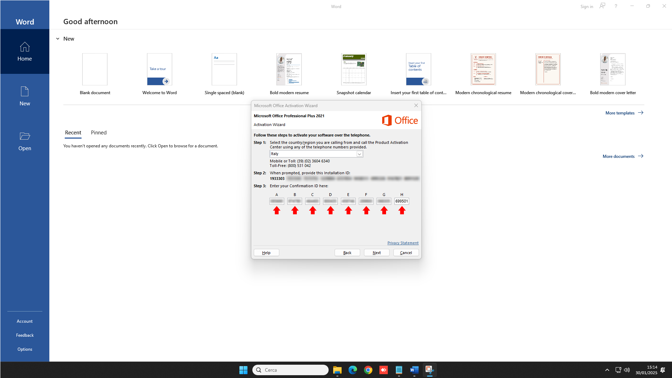The image size is (672, 378).
Task: Select the Modern chronological cover letter template
Action: point(548,74)
